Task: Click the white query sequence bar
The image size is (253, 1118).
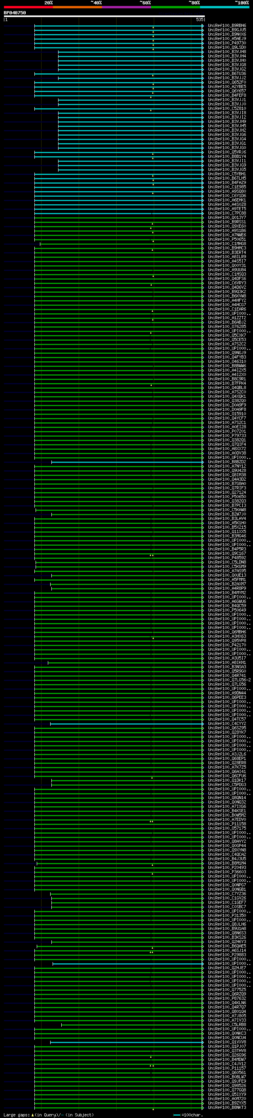Action: point(104,16)
